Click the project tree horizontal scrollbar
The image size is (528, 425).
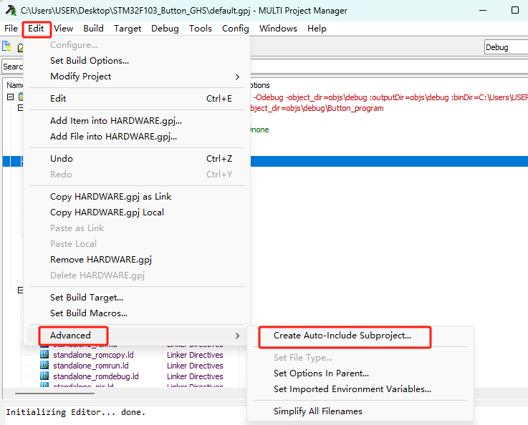pyautogui.click(x=54, y=393)
